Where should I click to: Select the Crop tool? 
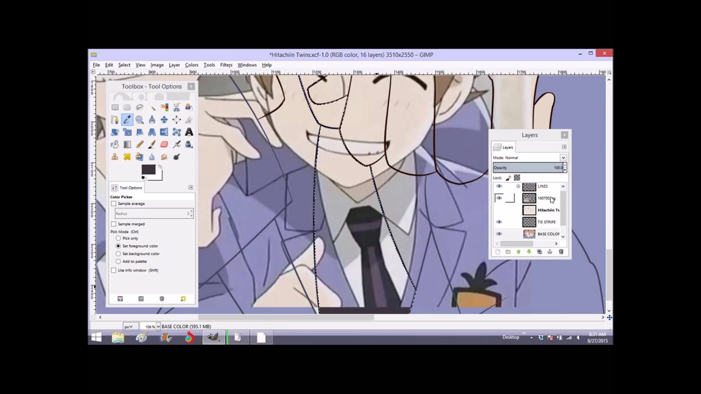coord(189,120)
